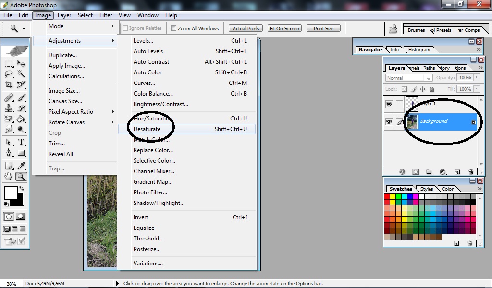Switch to Standard Mode editing
The width and height of the screenshot is (492, 288).
[x=9, y=216]
